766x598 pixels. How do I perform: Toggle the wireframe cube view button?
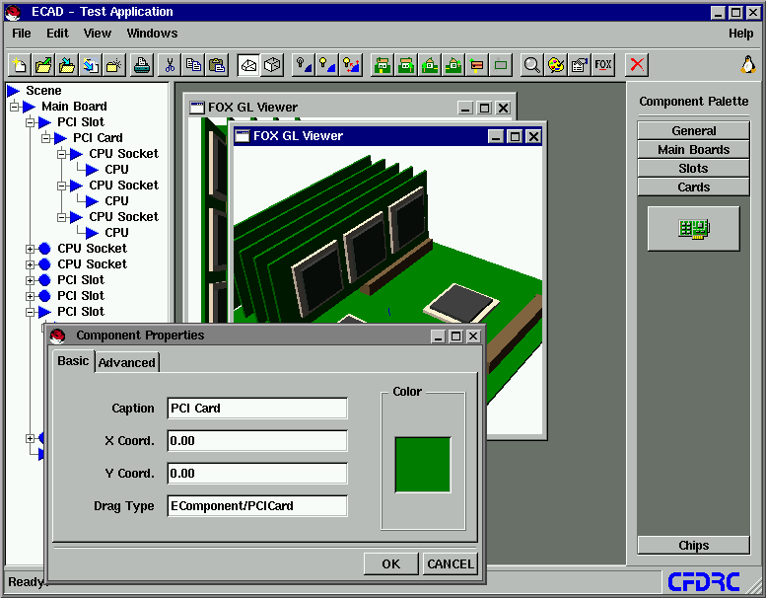coord(273,65)
